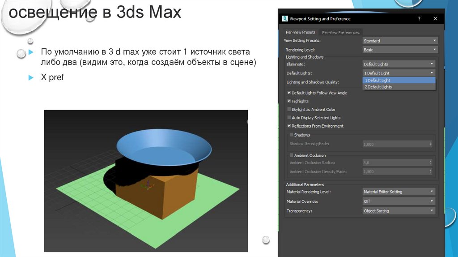
Task: Open the View Setting Presets dropdown
Action: [x=399, y=41]
